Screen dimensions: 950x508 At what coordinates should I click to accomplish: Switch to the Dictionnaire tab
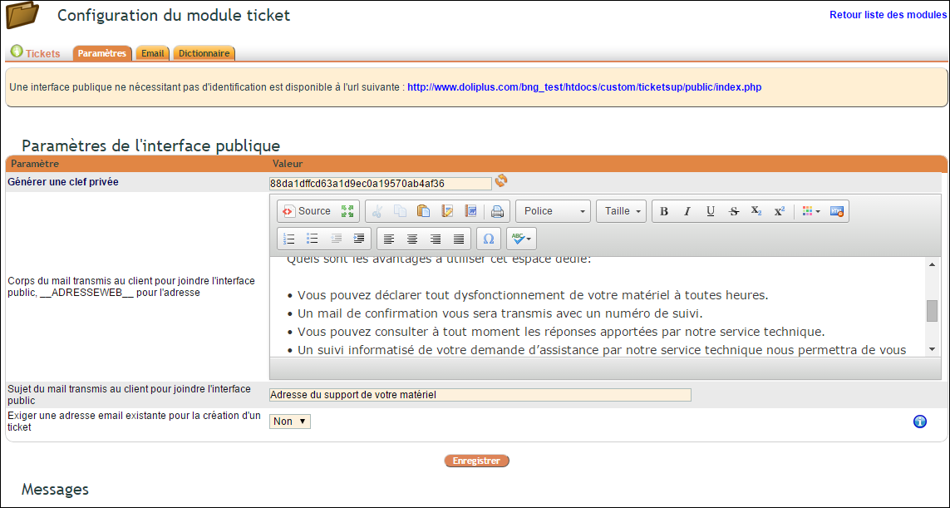click(204, 53)
